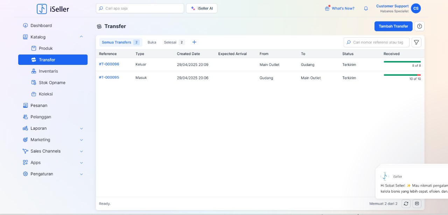The height and width of the screenshot is (215, 448).
Task: Expand the Laporan menu
Action: click(x=81, y=128)
